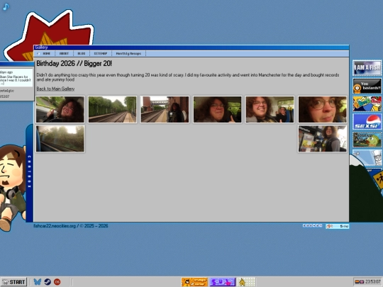The image size is (383, 287).
Task: Click the Back to Main Gallery link
Action: [x=55, y=89]
